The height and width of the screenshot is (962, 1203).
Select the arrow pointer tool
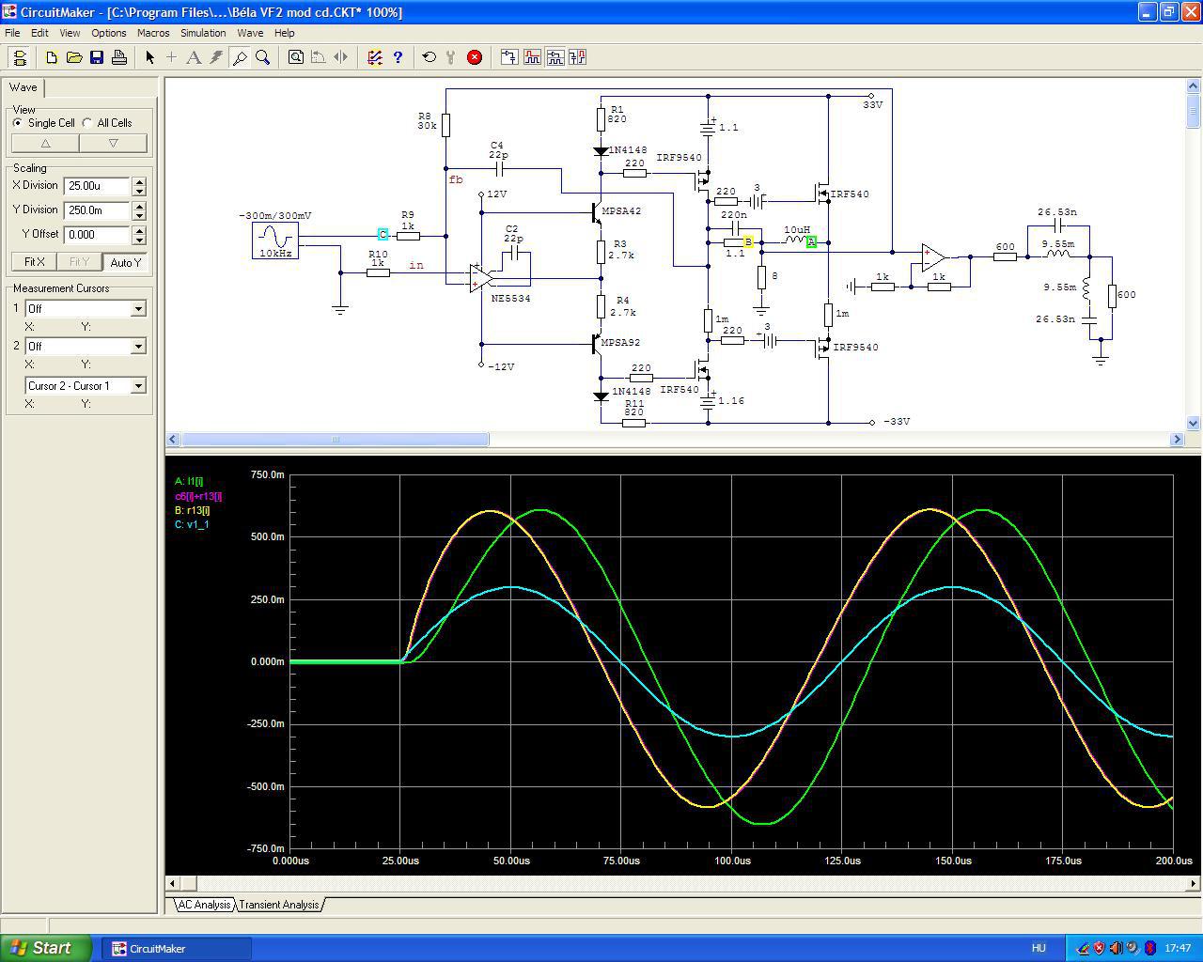tap(149, 57)
